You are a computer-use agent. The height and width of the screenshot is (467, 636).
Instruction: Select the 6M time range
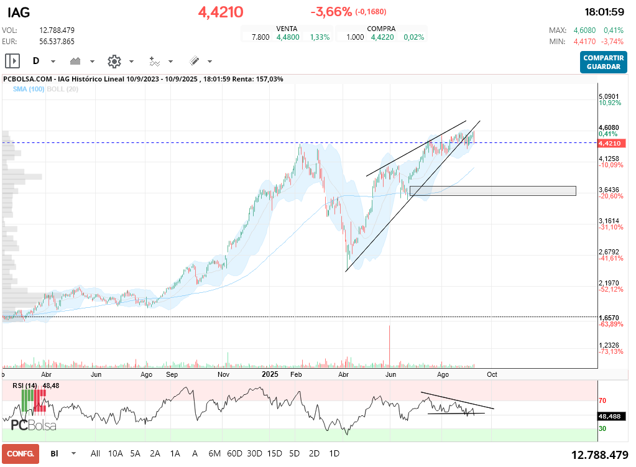pyautogui.click(x=214, y=453)
